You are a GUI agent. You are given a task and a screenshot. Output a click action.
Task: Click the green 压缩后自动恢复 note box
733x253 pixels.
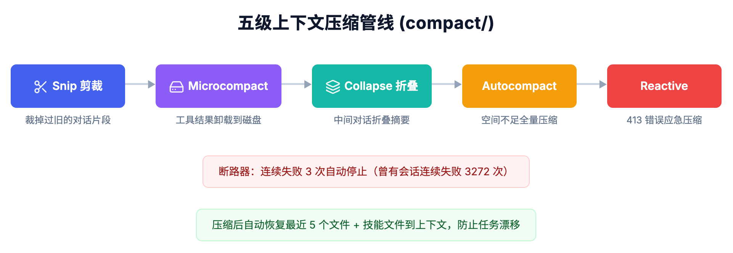tap(366, 225)
